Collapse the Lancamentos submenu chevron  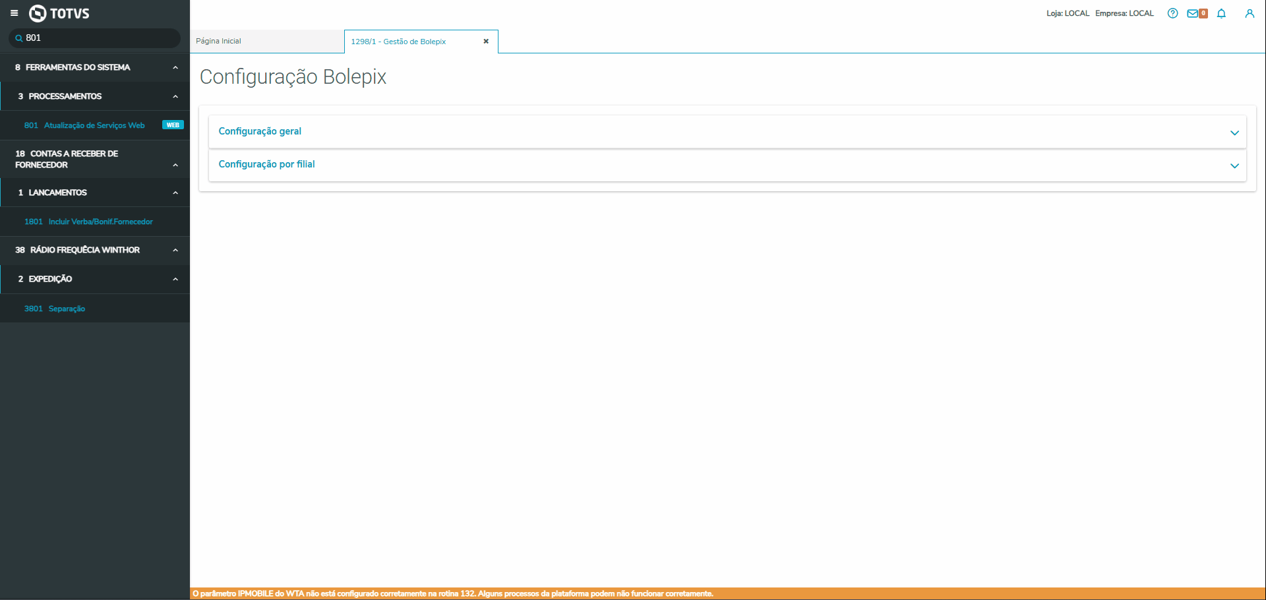(175, 193)
